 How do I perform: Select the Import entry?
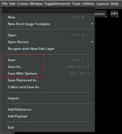point(48,98)
